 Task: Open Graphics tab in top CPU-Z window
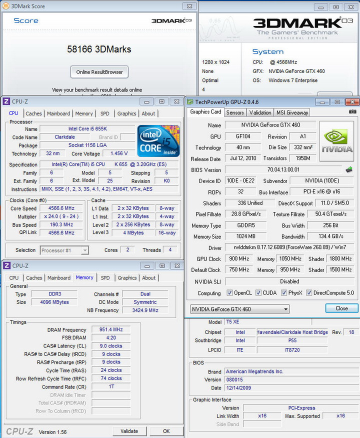click(x=126, y=113)
